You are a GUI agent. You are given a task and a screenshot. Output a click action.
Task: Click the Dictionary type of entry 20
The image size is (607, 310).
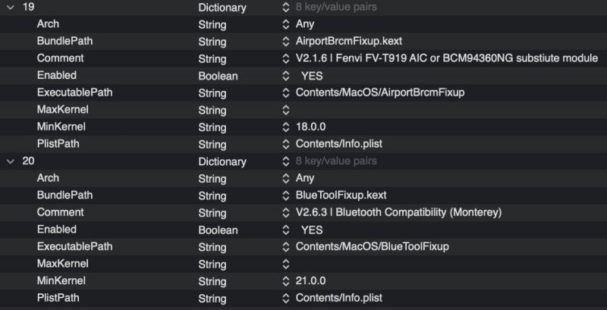point(222,161)
